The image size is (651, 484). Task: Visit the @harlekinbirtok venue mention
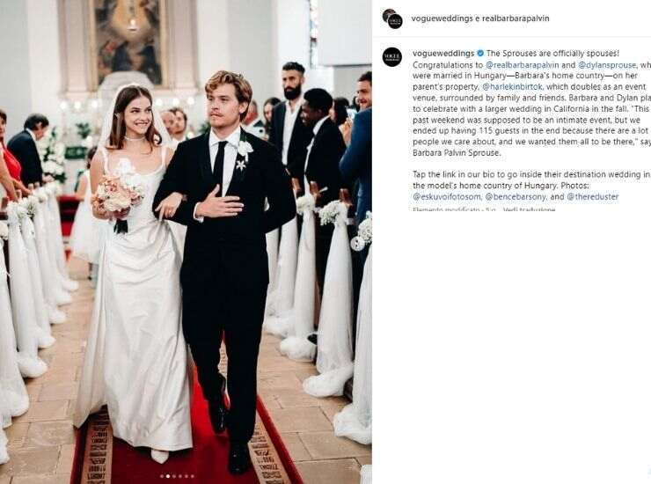point(512,87)
